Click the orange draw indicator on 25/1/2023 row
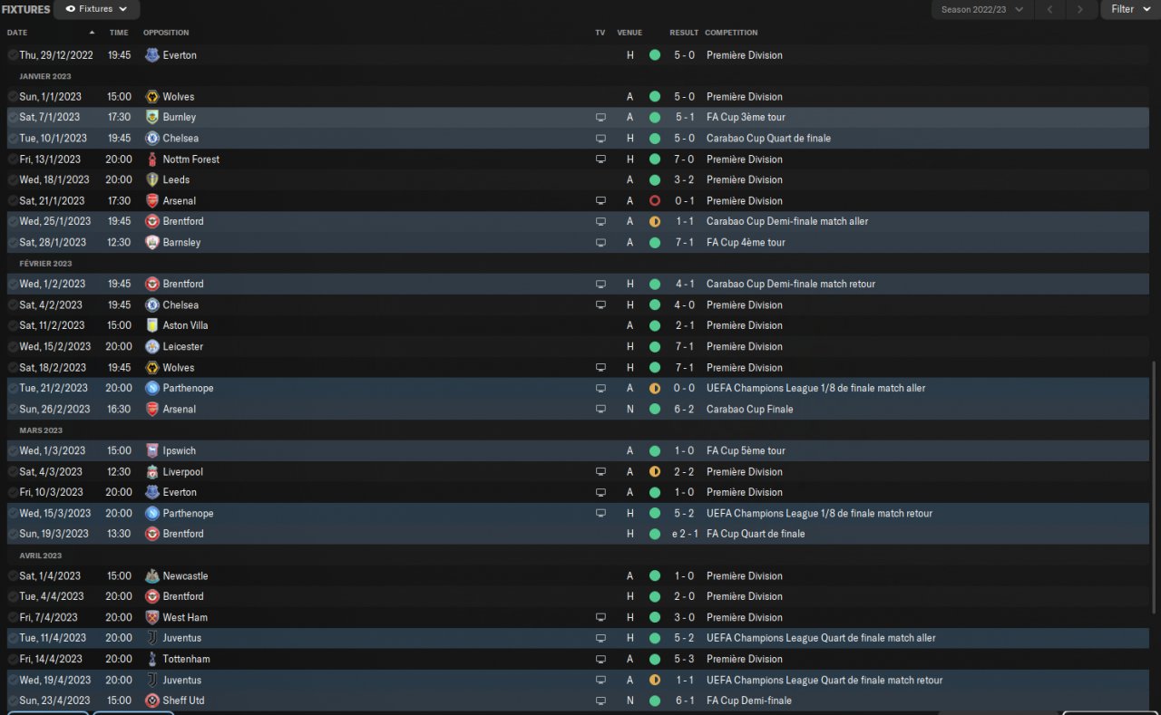The image size is (1161, 715). pyautogui.click(x=655, y=222)
